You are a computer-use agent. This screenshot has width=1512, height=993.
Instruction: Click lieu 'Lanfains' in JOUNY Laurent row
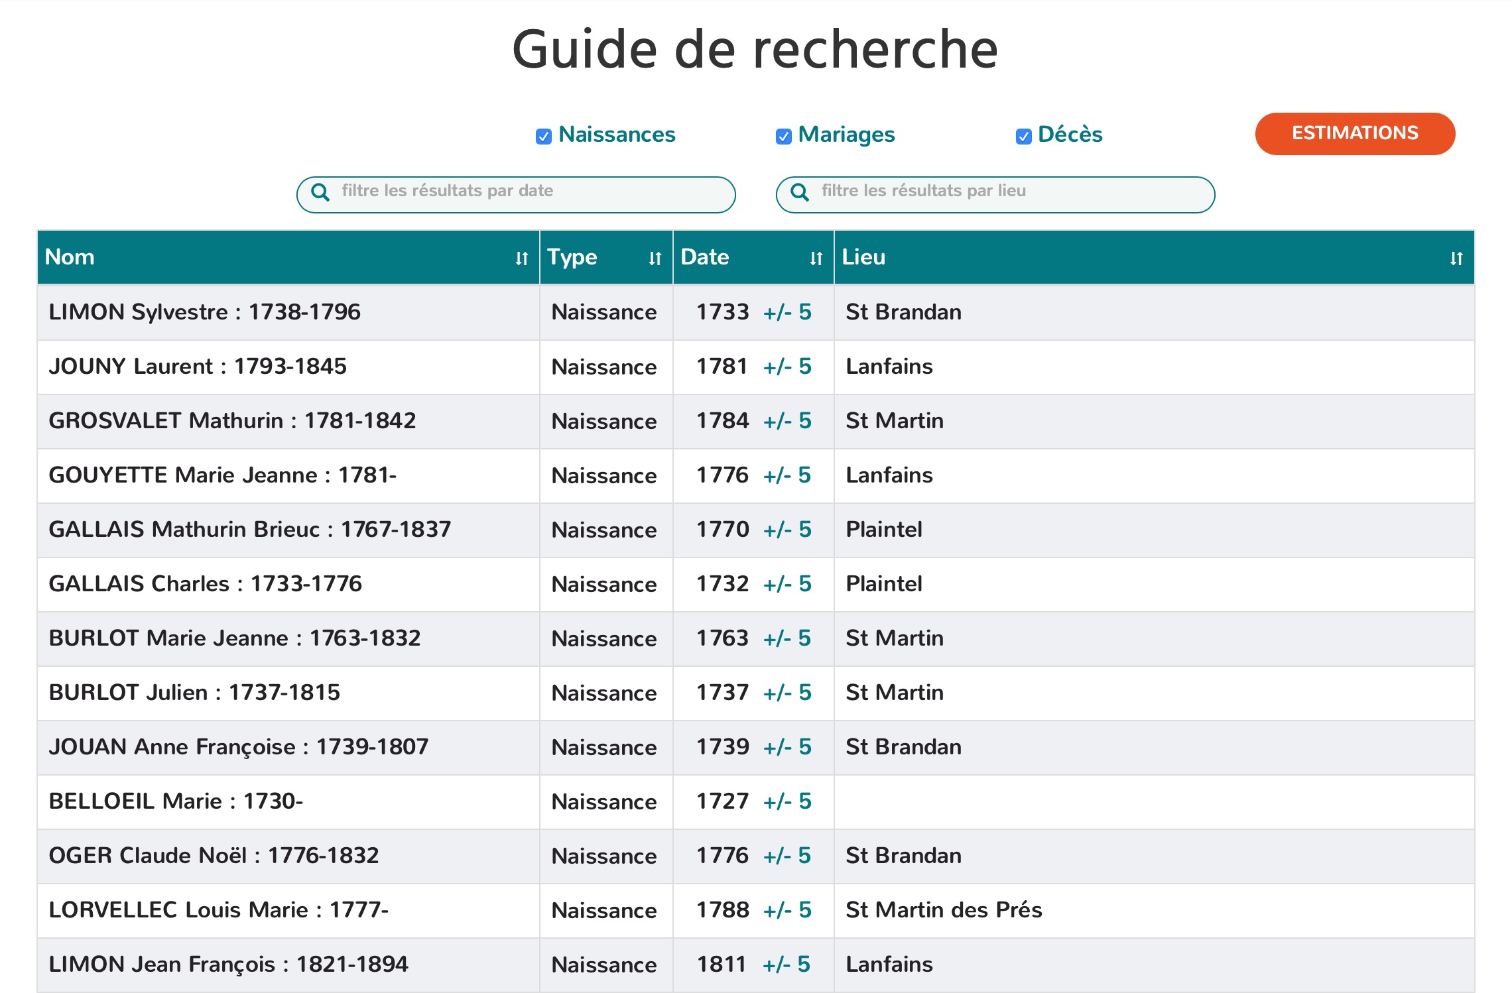(x=889, y=367)
